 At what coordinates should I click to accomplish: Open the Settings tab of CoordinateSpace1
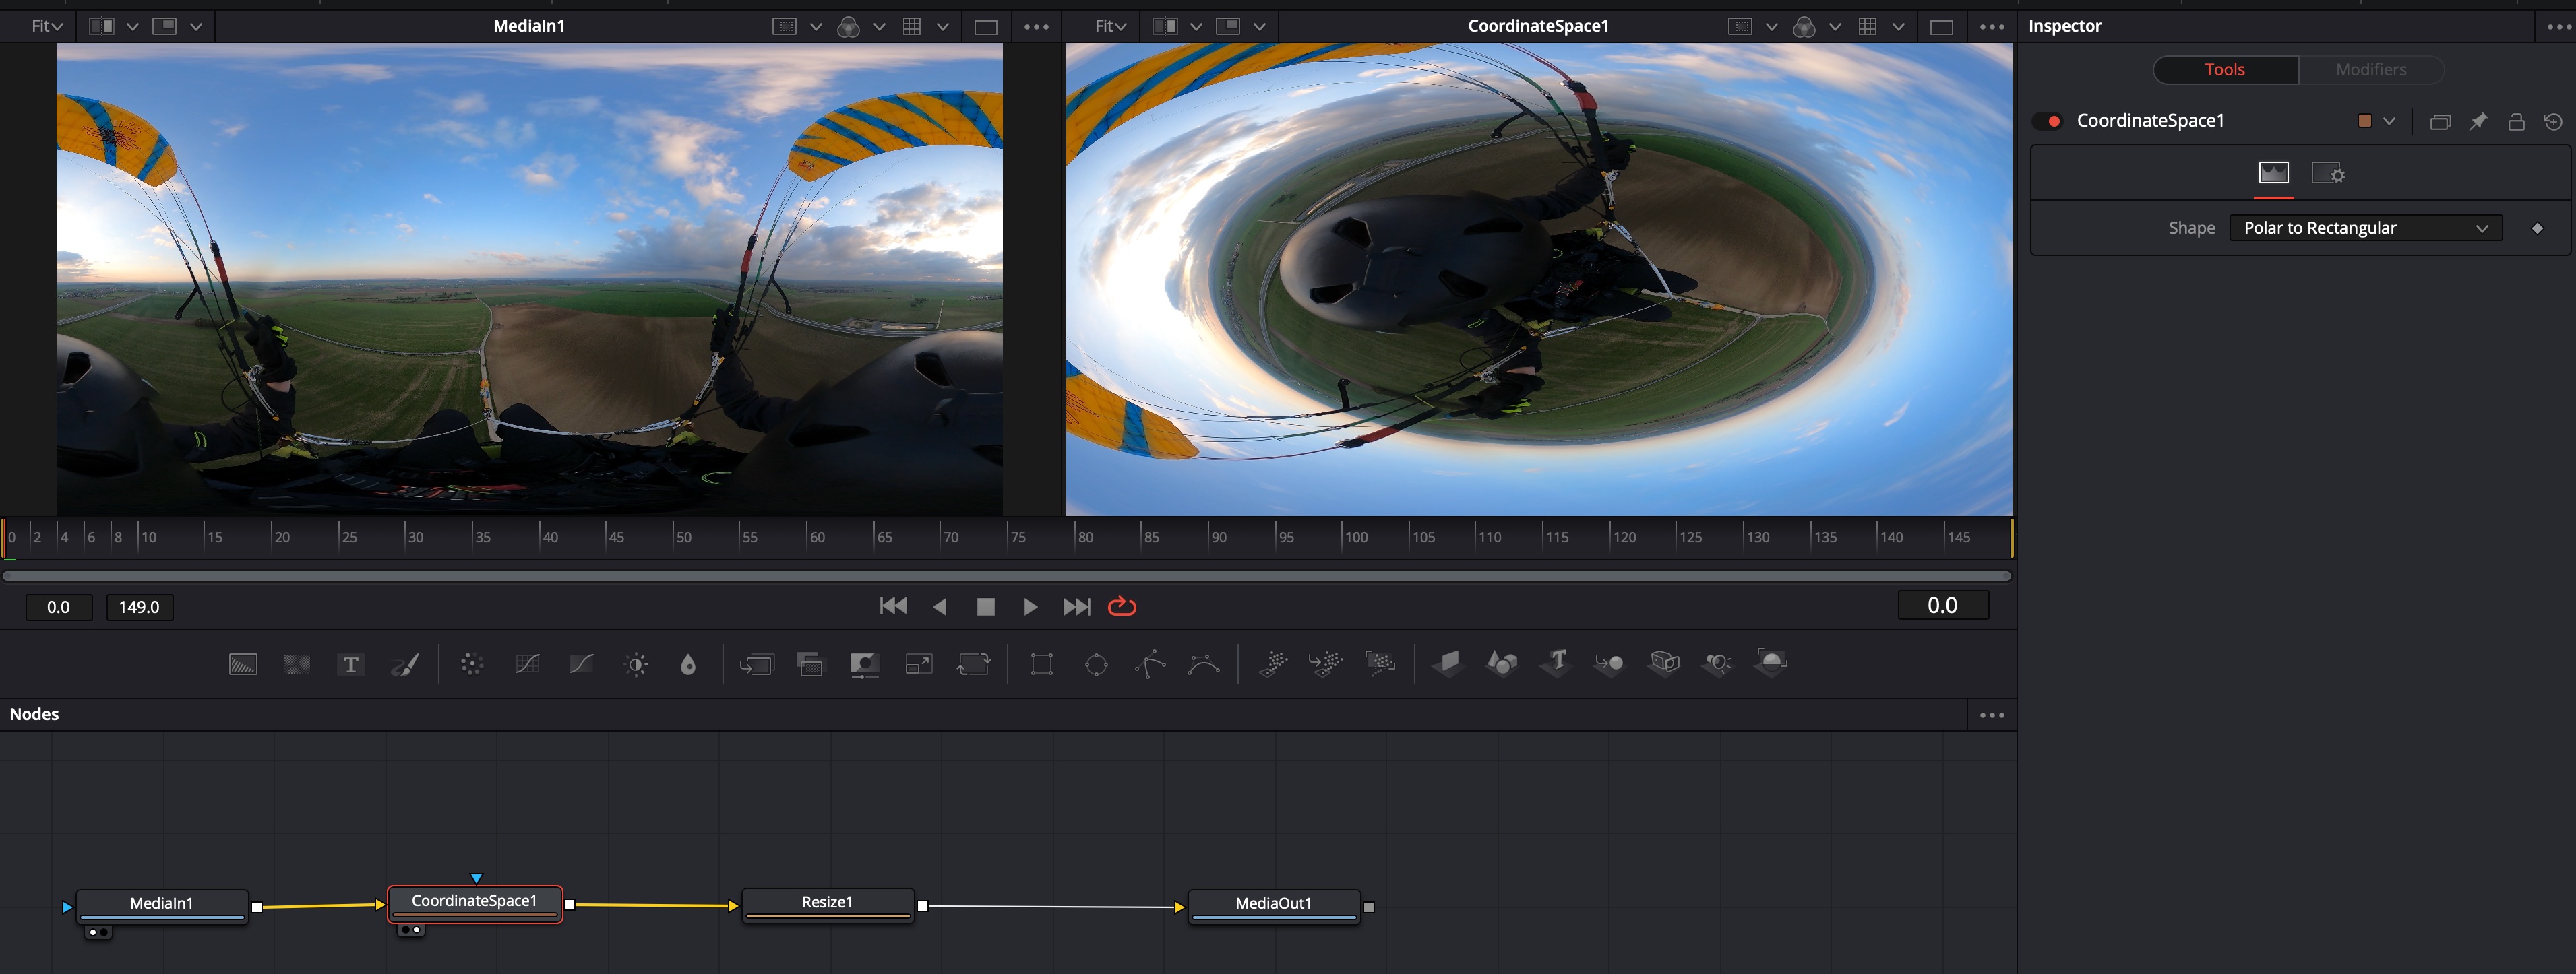coord(2328,173)
